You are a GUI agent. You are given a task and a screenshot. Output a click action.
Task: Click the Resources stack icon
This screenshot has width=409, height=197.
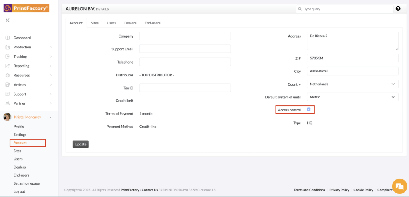(7, 75)
